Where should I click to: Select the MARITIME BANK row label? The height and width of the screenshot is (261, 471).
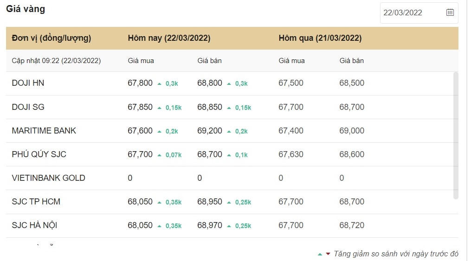click(44, 131)
